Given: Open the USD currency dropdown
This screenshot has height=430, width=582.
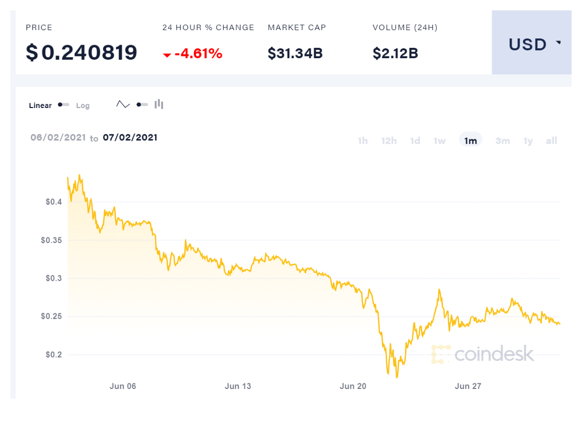Looking at the screenshot, I should coord(531,45).
